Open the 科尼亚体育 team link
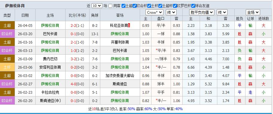This screenshot has height=114, width=273. pos(119,25)
